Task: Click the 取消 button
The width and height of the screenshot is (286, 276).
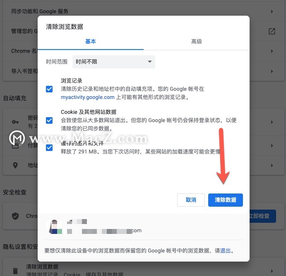Action: (x=191, y=200)
